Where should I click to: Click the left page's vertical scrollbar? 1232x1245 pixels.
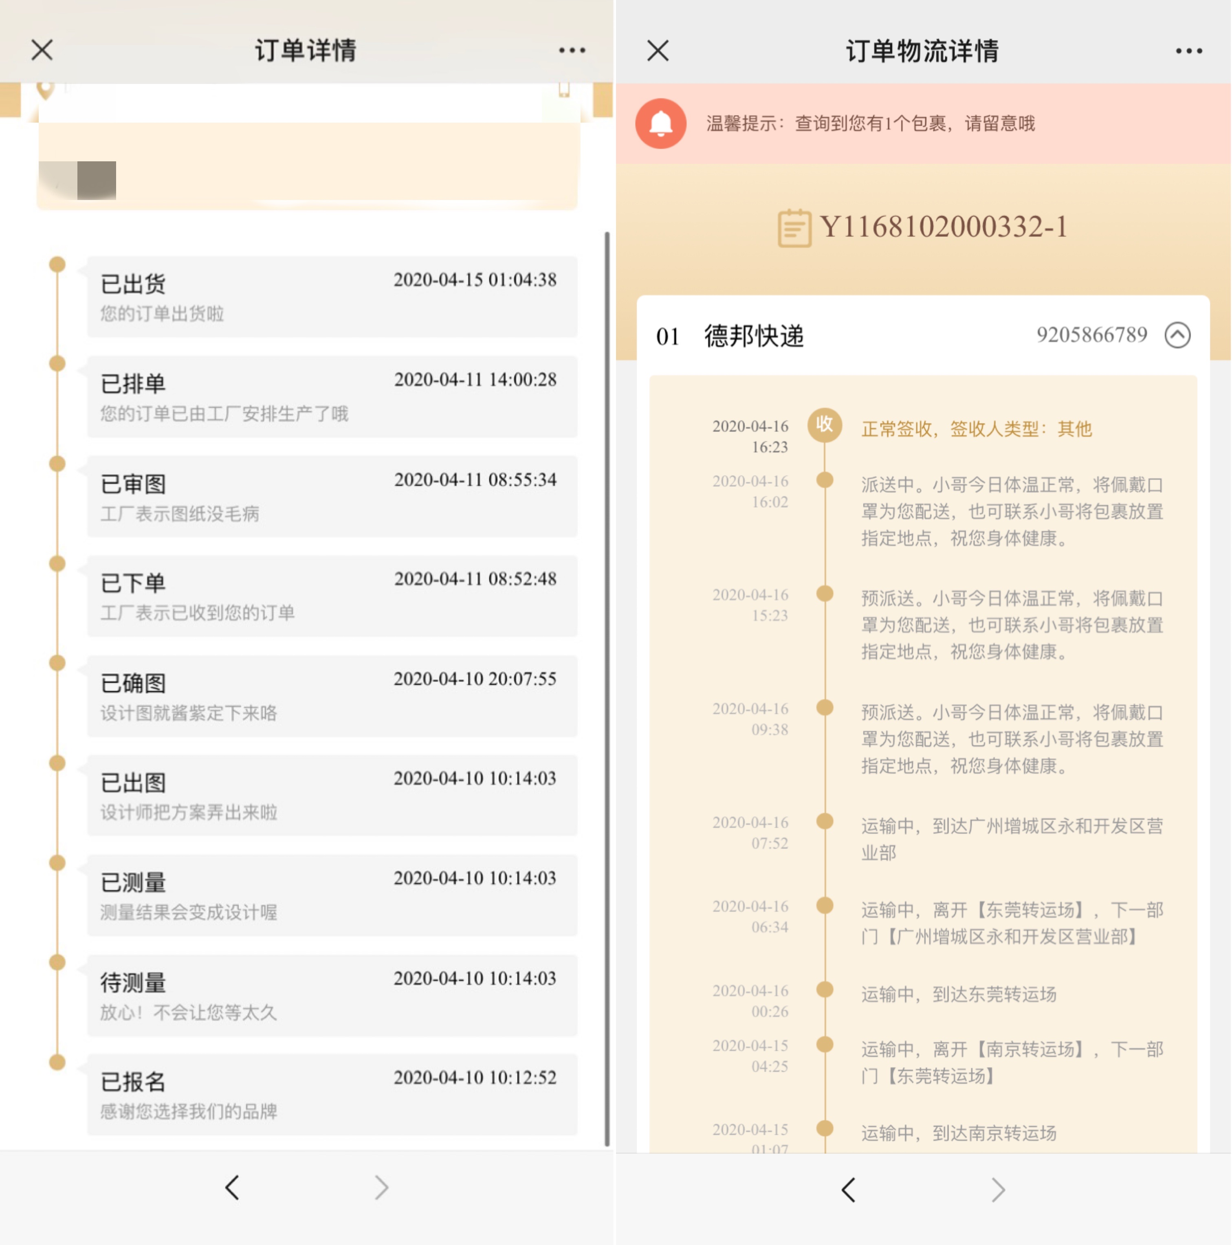(606, 688)
